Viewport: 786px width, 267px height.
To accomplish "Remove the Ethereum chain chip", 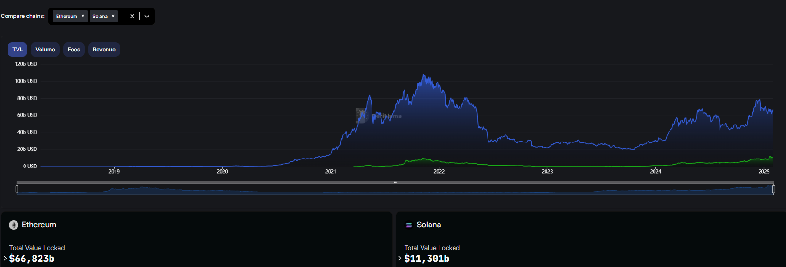I will tap(83, 16).
